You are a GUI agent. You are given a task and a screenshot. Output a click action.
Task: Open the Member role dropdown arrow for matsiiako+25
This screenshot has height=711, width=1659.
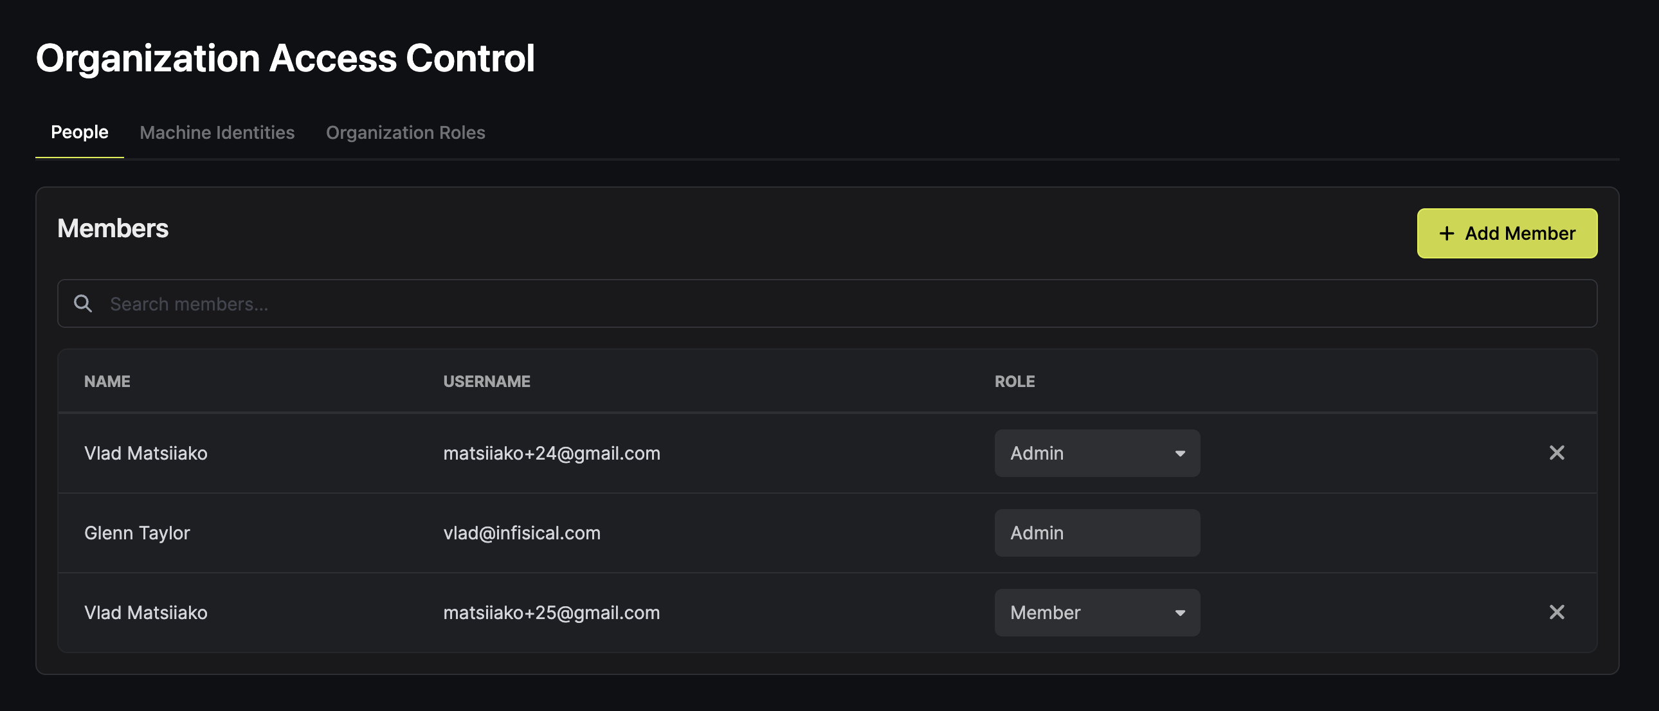pyautogui.click(x=1180, y=613)
